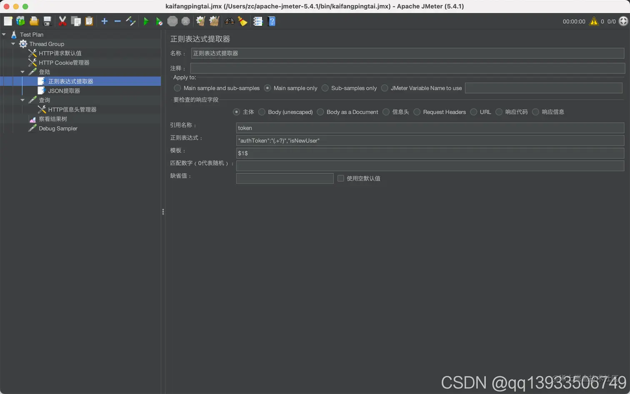The height and width of the screenshot is (394, 630).
Task: Select the 主体 response field radio
Action: point(237,112)
